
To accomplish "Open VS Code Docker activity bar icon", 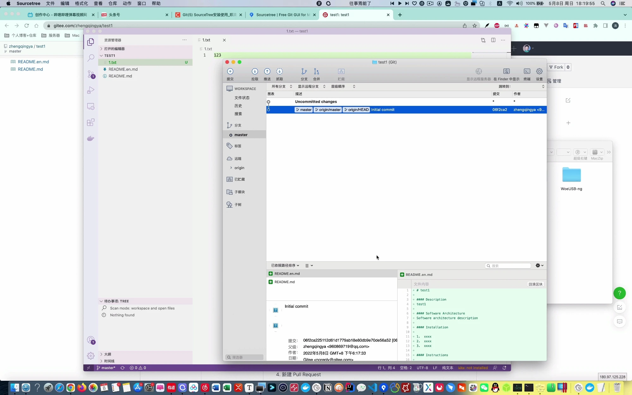I will pos(91,138).
